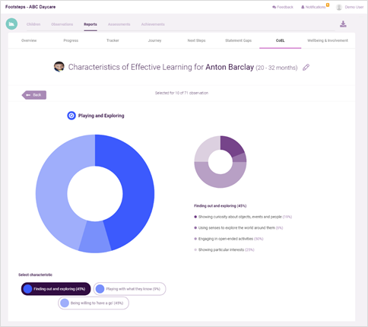Switch to the Wellbeing & Involvement tab

(328, 40)
